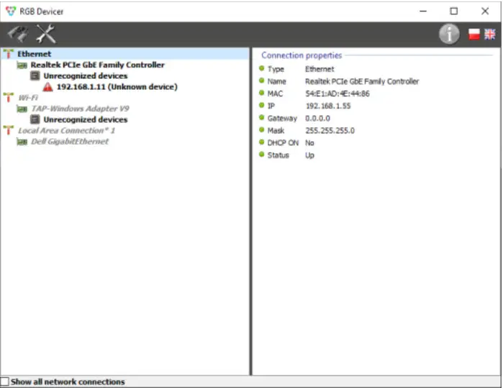
Task: Select TAP-Windows Adapter V9
Action: coord(80,109)
